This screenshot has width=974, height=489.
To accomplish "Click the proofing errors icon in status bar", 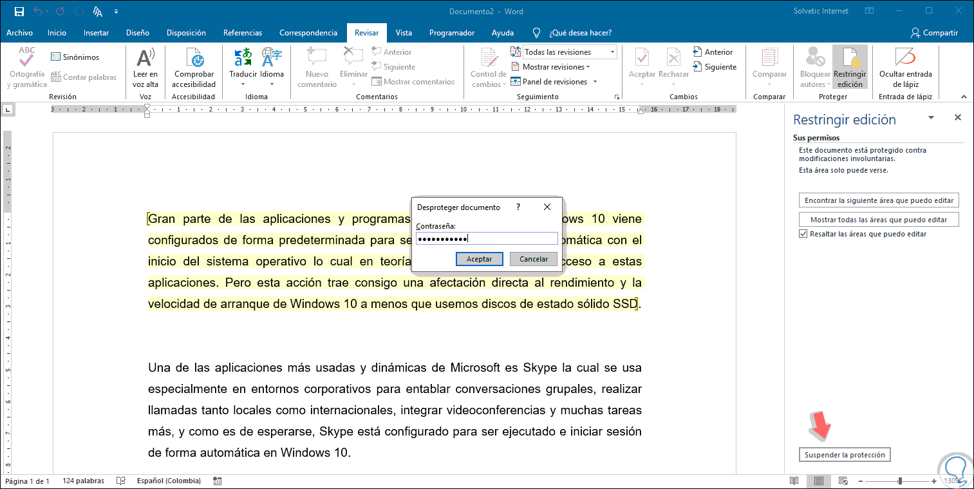I will (120, 481).
